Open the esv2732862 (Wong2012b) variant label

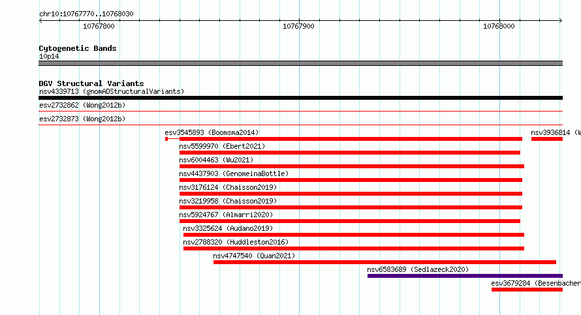pos(82,105)
